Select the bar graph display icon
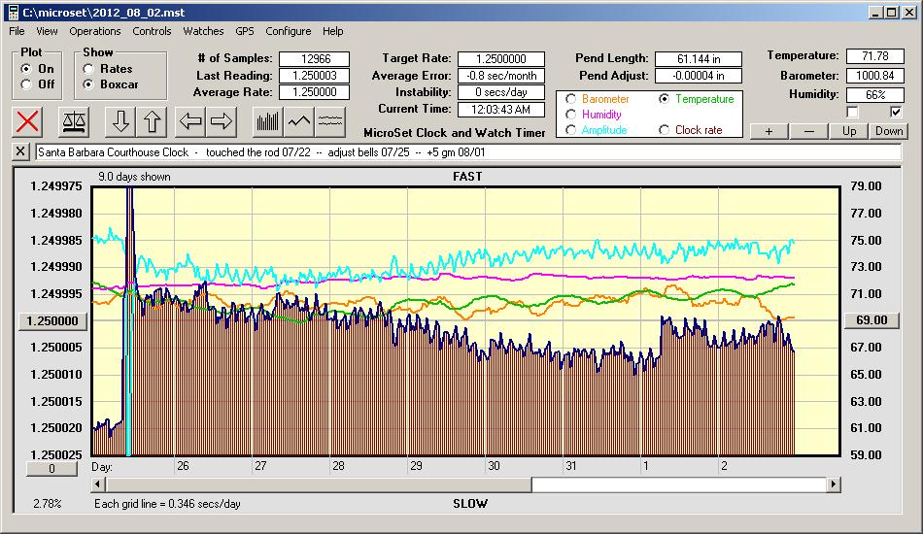This screenshot has height=534, width=923. pyautogui.click(x=268, y=121)
